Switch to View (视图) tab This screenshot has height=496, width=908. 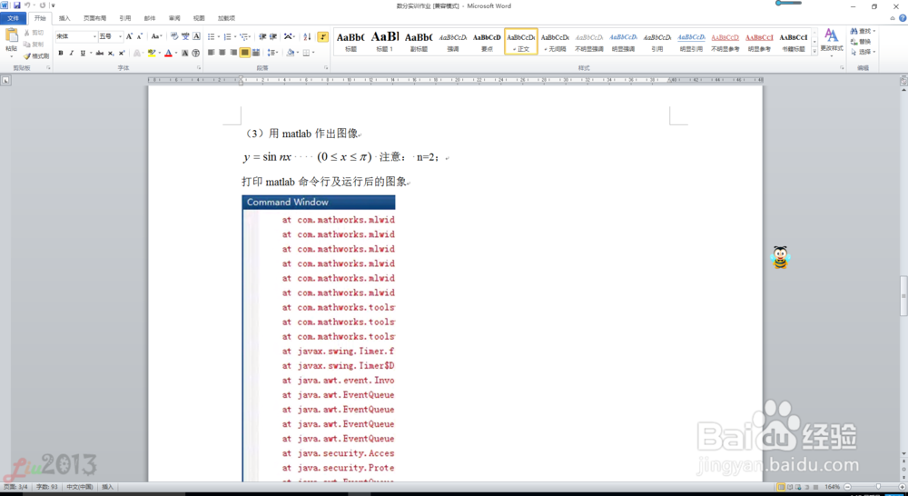(x=199, y=18)
